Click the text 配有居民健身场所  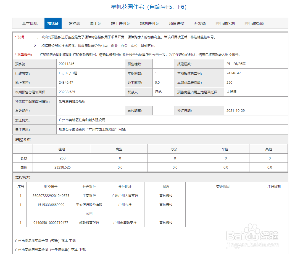pos(72,101)
